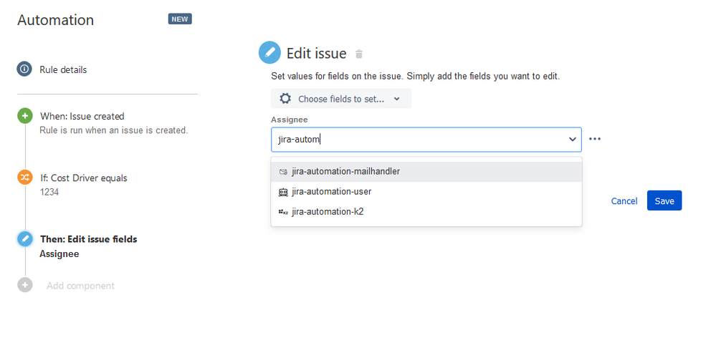This screenshot has height=348, width=716.
Task: Select jira-automation-user from the list
Action: pos(426,192)
